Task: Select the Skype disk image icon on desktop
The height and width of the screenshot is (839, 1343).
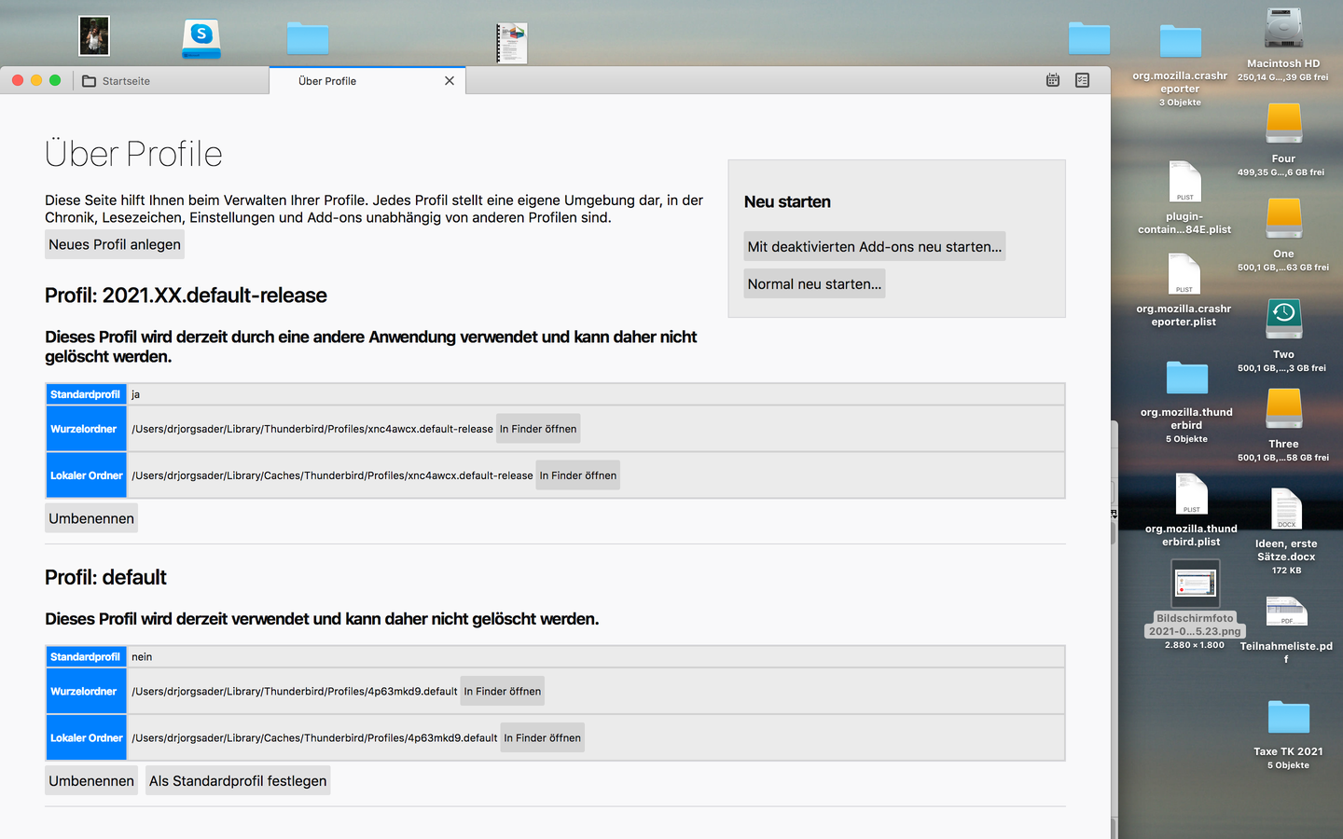Action: click(x=201, y=39)
